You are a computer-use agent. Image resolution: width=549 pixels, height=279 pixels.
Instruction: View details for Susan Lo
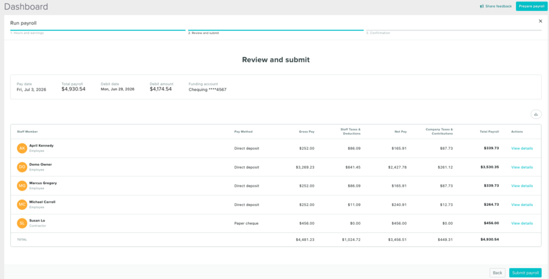click(522, 223)
